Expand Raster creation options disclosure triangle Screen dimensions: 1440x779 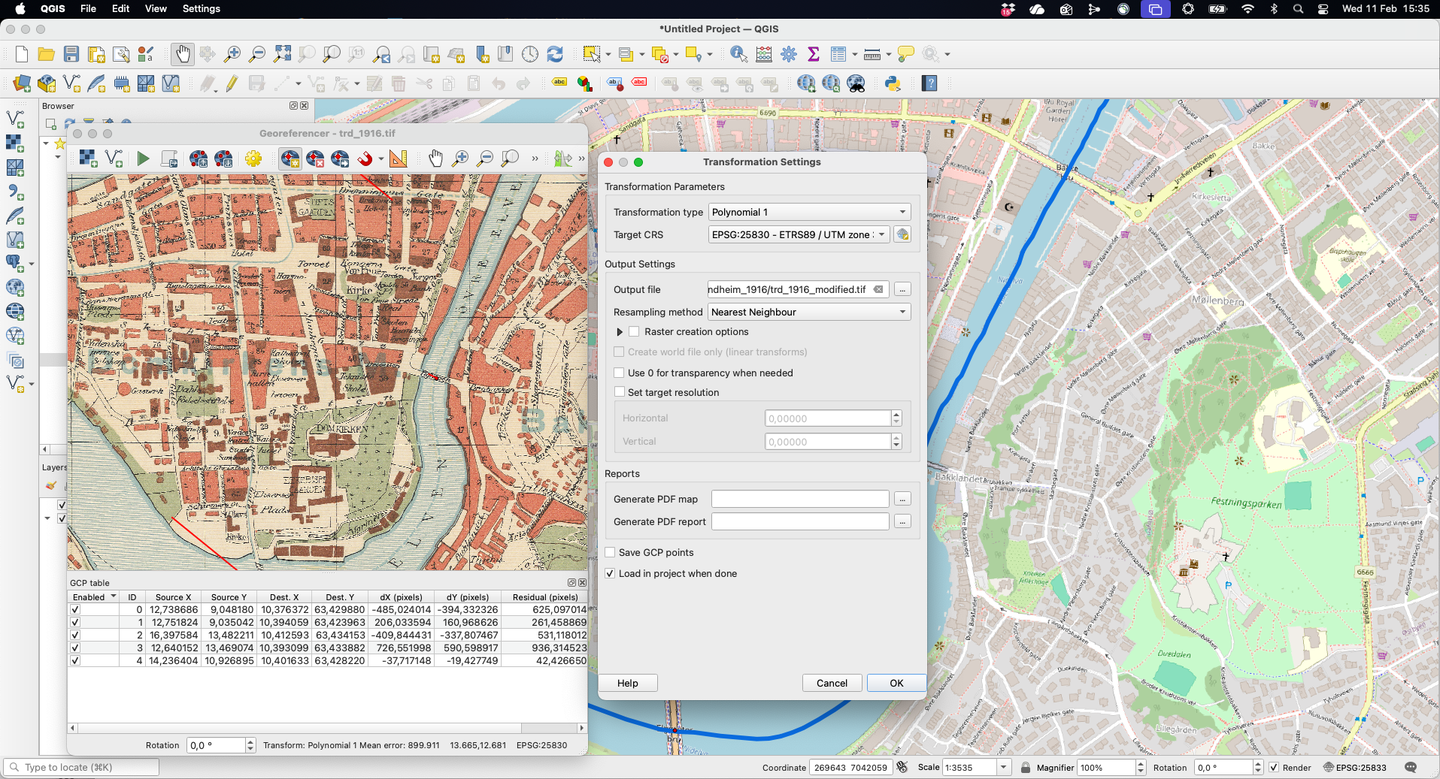(620, 332)
